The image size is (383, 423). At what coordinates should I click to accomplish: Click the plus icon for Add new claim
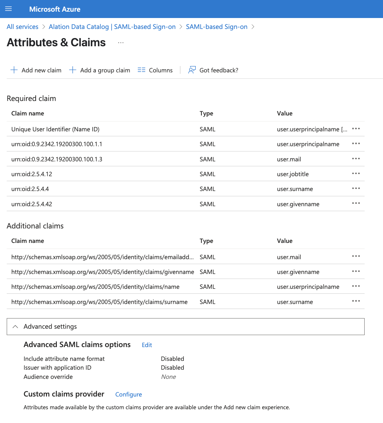(14, 70)
